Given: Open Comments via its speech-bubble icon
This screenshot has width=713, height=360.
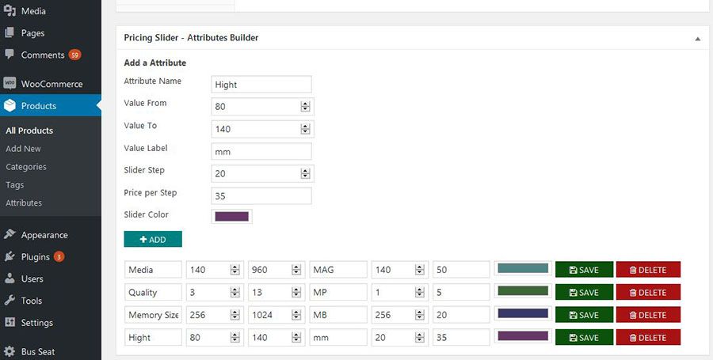Looking at the screenshot, I should (10, 55).
